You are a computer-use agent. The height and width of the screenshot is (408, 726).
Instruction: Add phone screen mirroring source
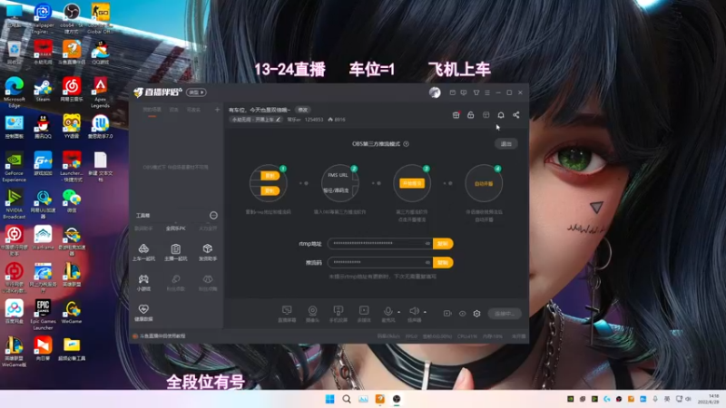pyautogui.click(x=338, y=314)
